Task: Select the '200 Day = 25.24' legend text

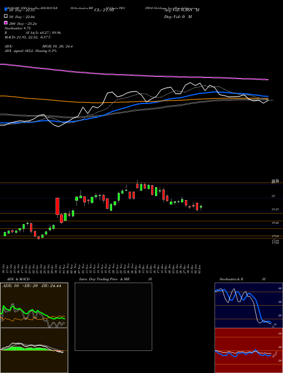Action: [23, 24]
